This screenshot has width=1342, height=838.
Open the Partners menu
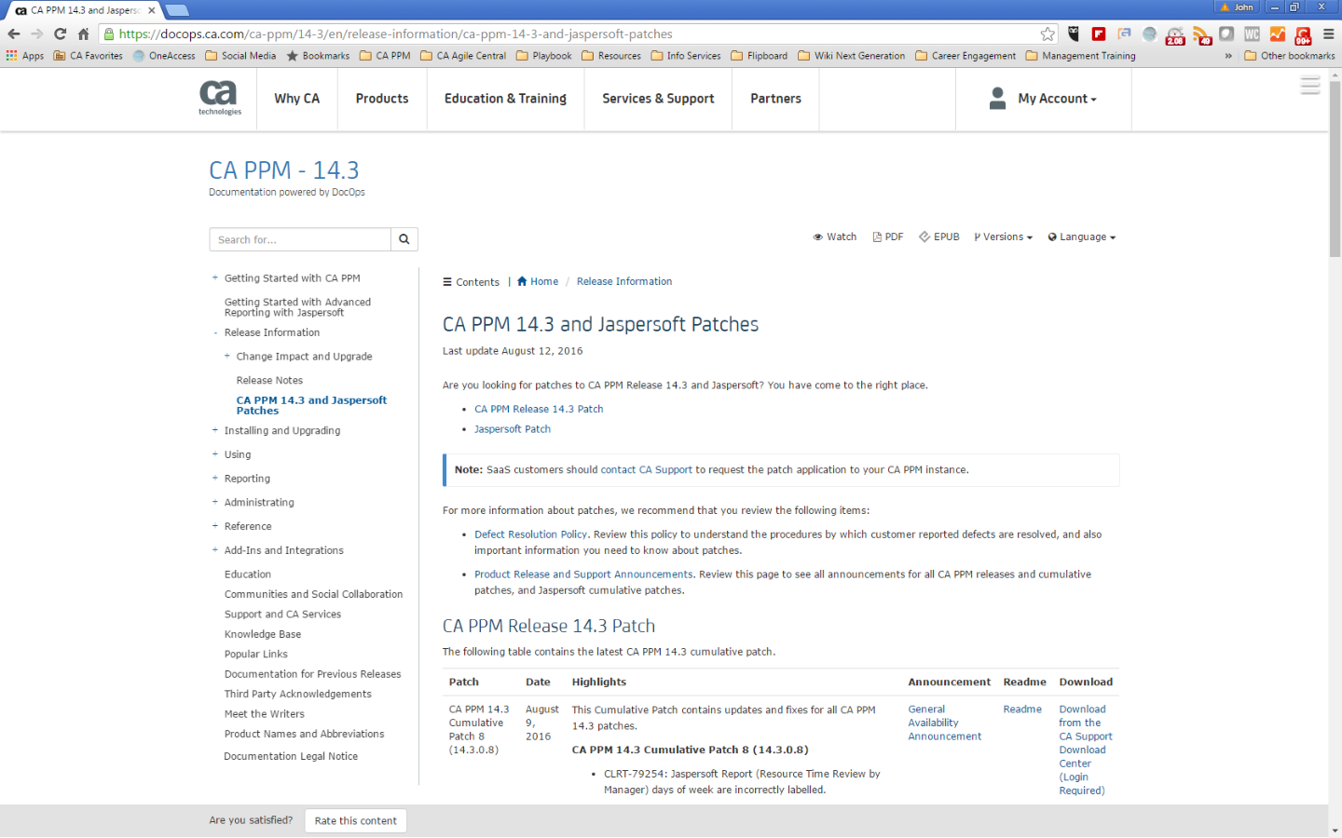[x=775, y=99]
